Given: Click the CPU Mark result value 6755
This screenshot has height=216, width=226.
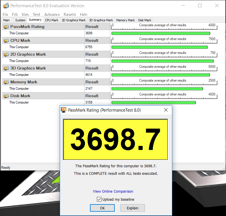Looking at the screenshot, I should (89, 47).
